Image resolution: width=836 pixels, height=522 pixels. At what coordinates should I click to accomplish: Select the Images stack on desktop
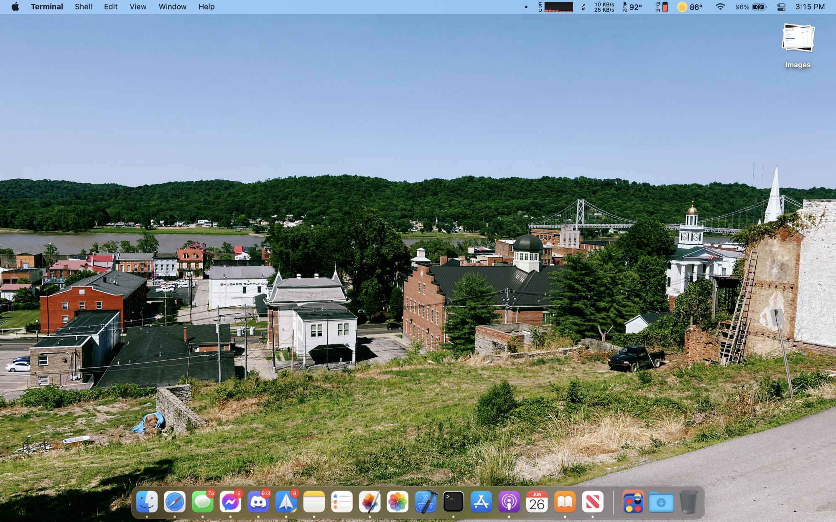tap(797, 44)
